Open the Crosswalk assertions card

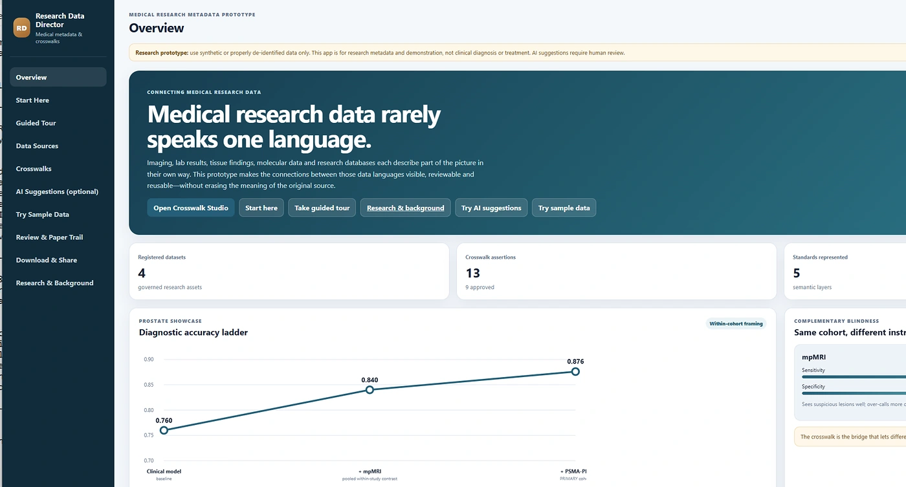click(x=617, y=272)
